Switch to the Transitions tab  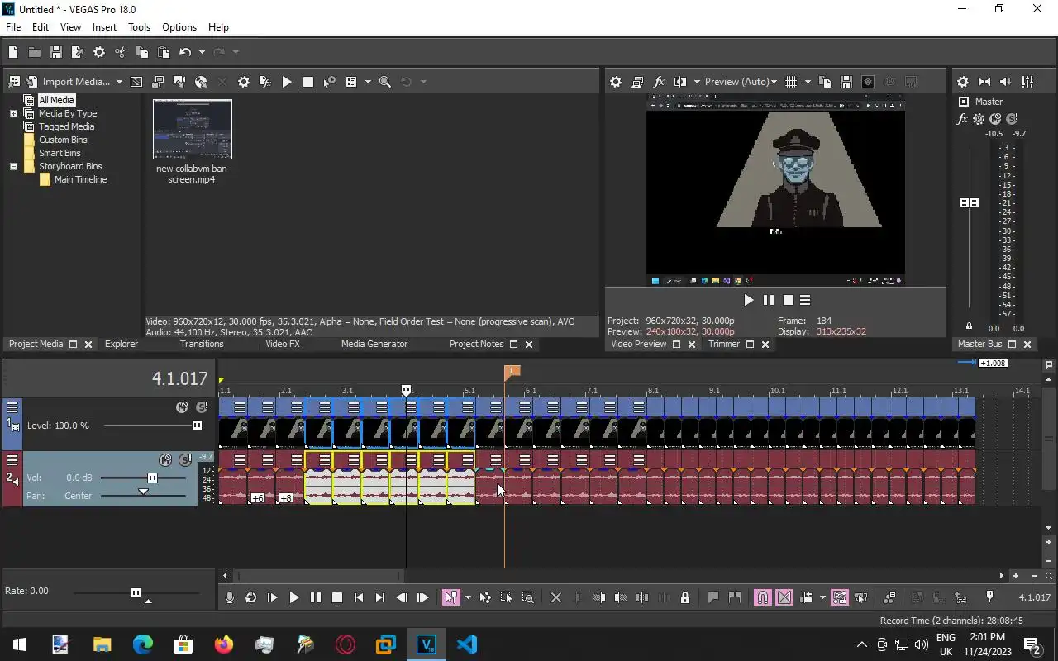pyautogui.click(x=202, y=344)
